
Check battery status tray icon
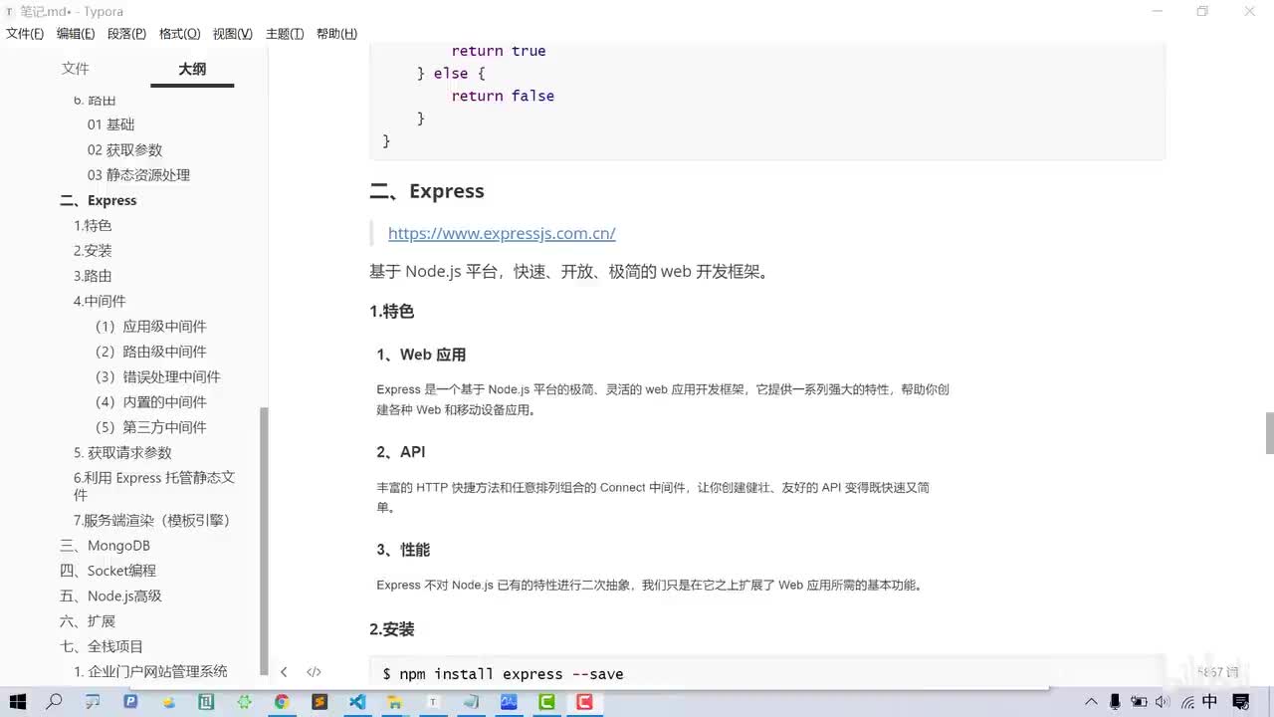[x=1140, y=702]
